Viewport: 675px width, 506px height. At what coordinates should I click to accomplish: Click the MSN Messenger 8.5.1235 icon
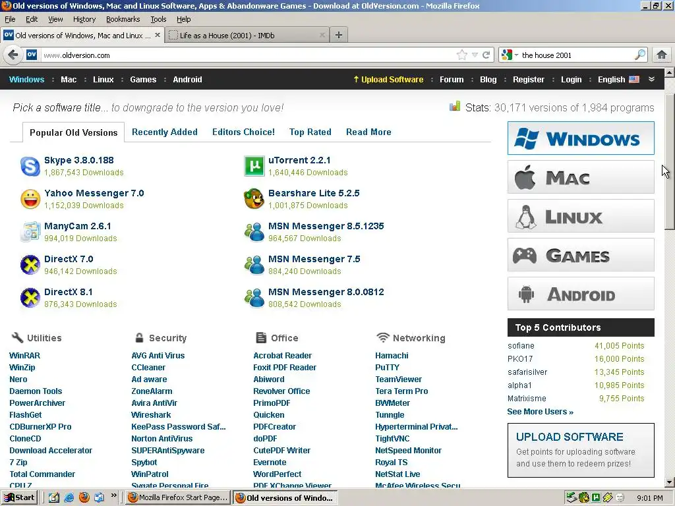coord(254,232)
